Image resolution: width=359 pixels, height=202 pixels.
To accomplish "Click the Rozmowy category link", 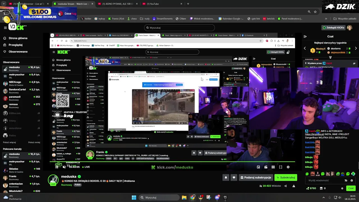I will click(66, 185).
